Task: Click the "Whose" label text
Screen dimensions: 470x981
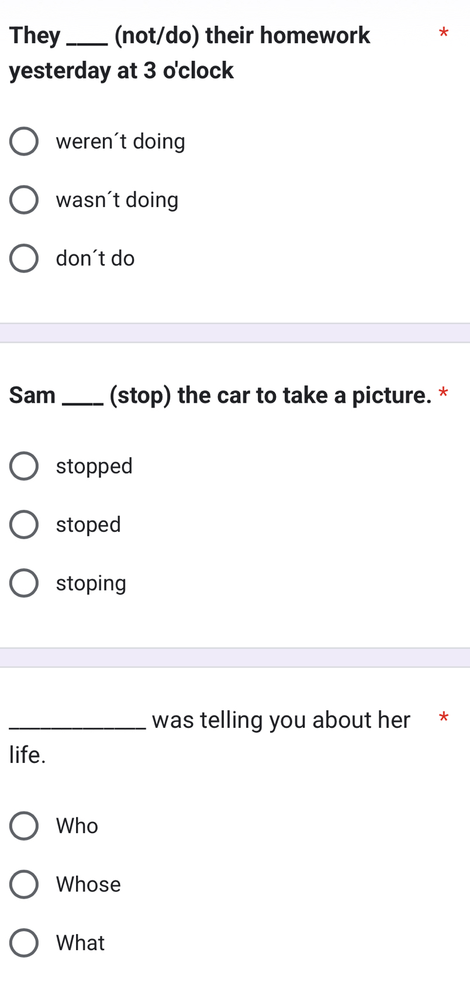Action: (88, 884)
